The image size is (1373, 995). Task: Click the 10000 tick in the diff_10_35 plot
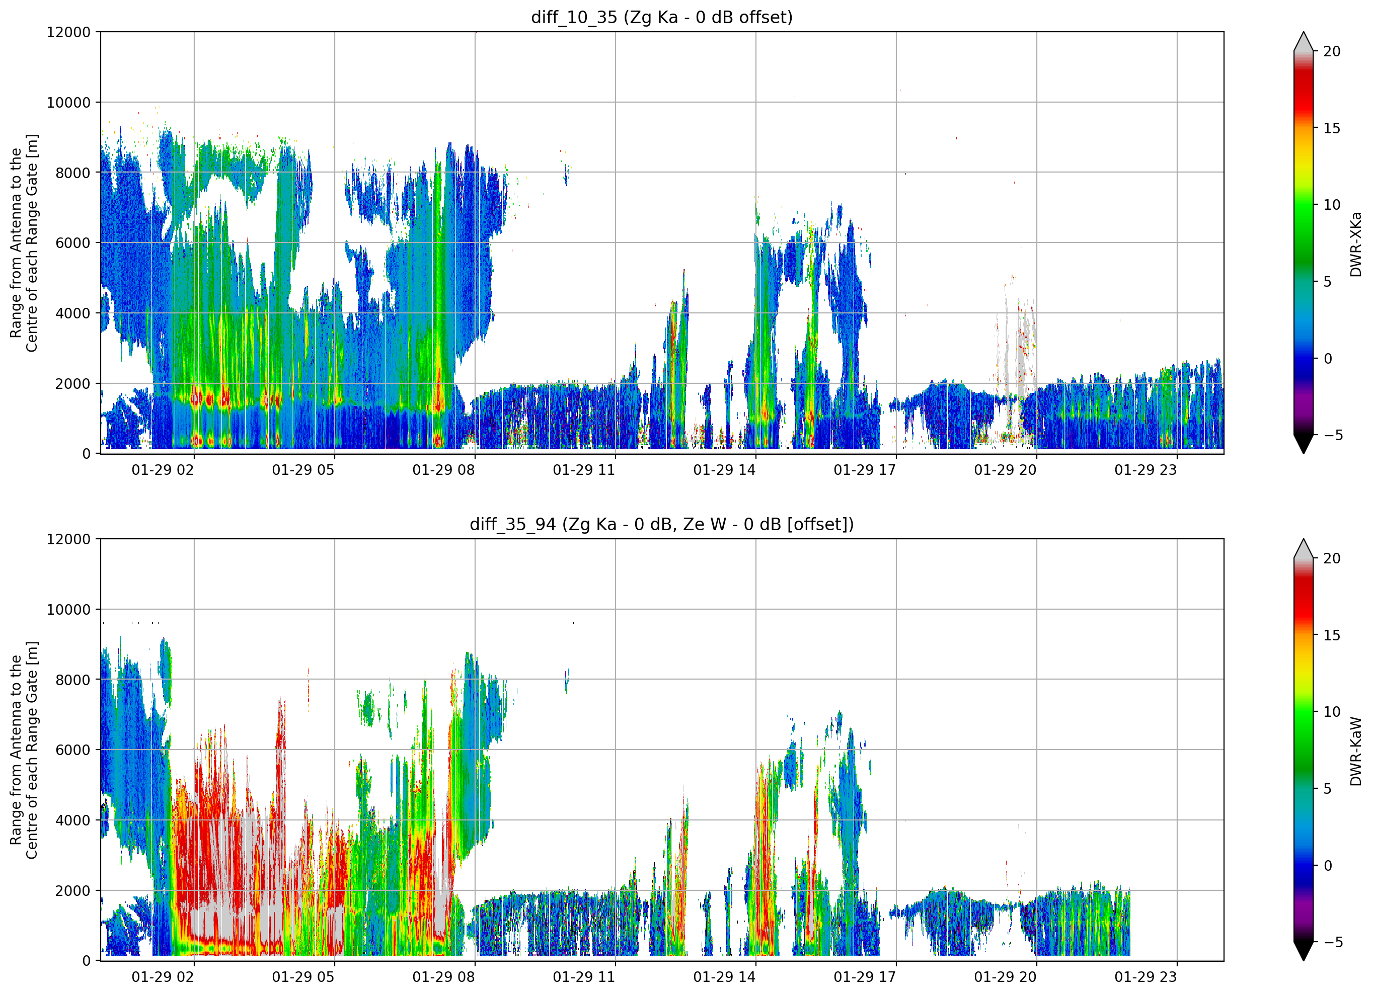[68, 103]
